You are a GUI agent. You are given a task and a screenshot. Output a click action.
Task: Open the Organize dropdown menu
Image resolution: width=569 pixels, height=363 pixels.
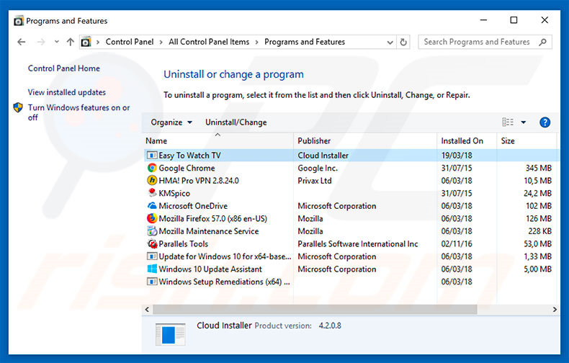(x=171, y=122)
